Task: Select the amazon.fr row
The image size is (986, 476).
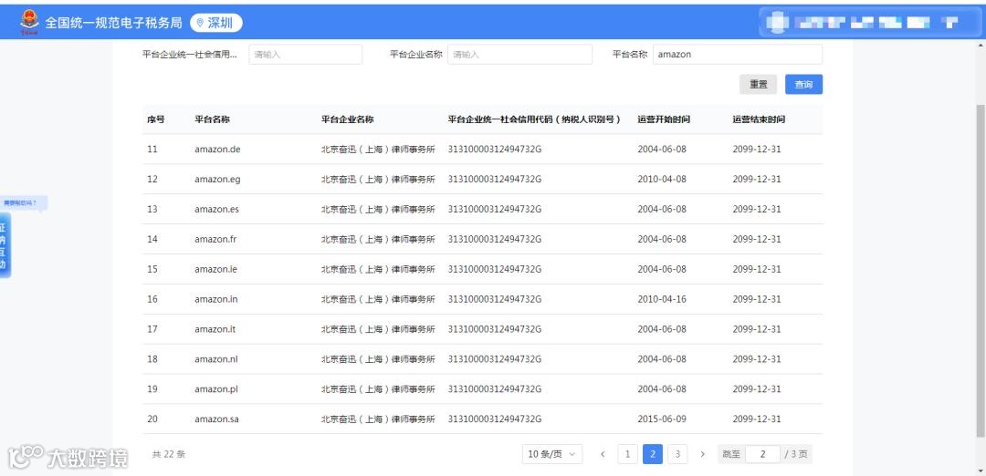Action: 482,239
